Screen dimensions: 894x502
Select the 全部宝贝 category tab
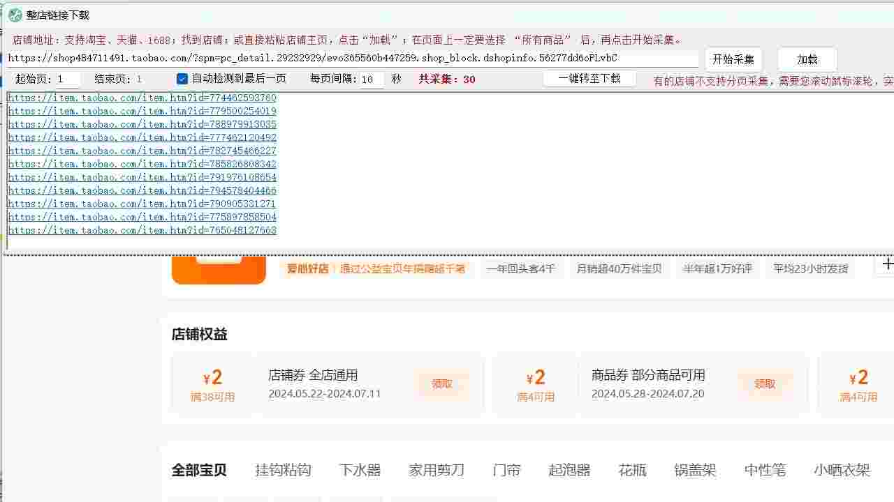tap(198, 471)
